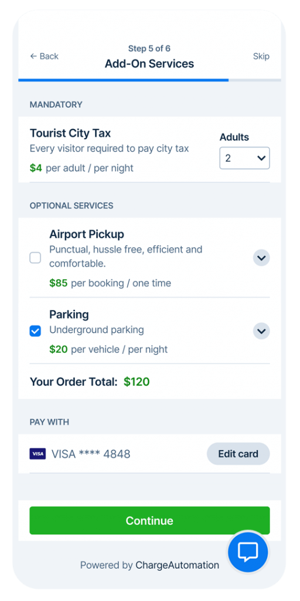Click the Tourist City Tax heading
Image resolution: width=300 pixels, height=601 pixels.
tap(70, 133)
